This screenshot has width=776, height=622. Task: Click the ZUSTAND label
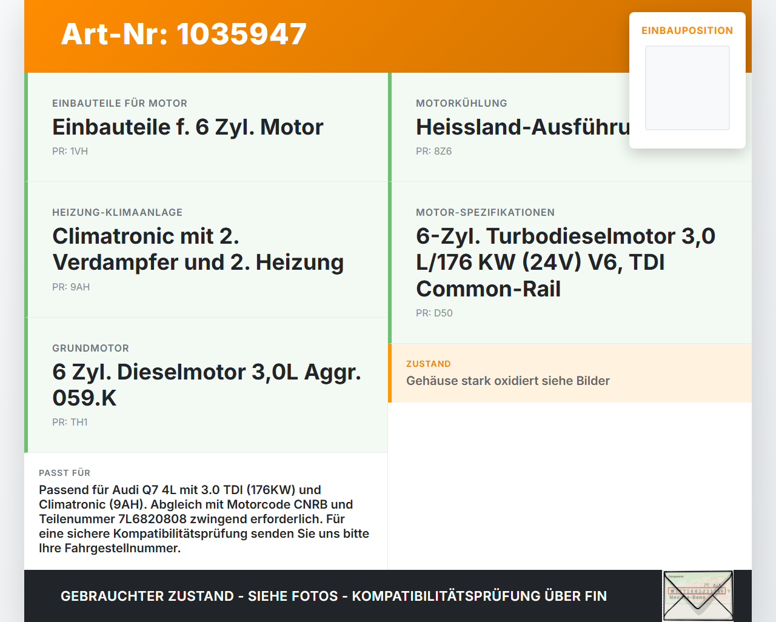point(428,364)
